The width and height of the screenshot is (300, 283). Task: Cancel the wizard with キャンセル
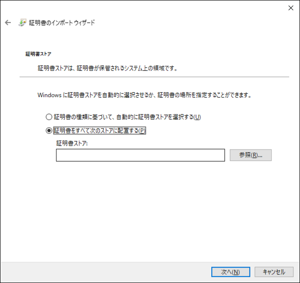[x=274, y=272]
